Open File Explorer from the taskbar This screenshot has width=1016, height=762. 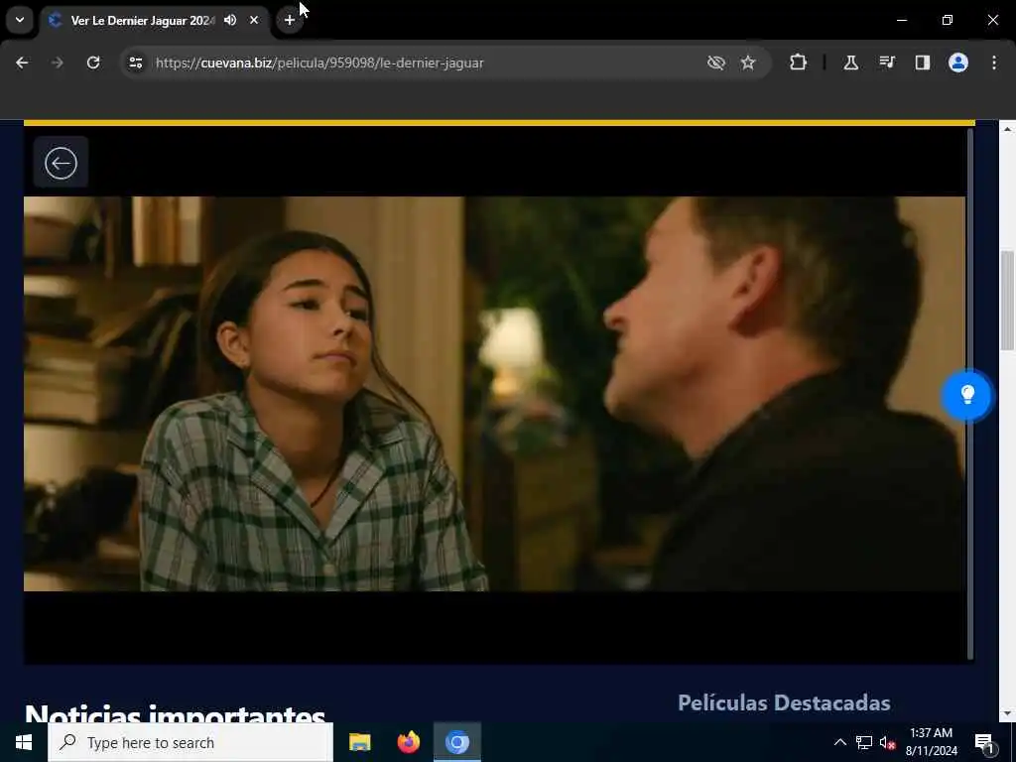click(x=359, y=742)
